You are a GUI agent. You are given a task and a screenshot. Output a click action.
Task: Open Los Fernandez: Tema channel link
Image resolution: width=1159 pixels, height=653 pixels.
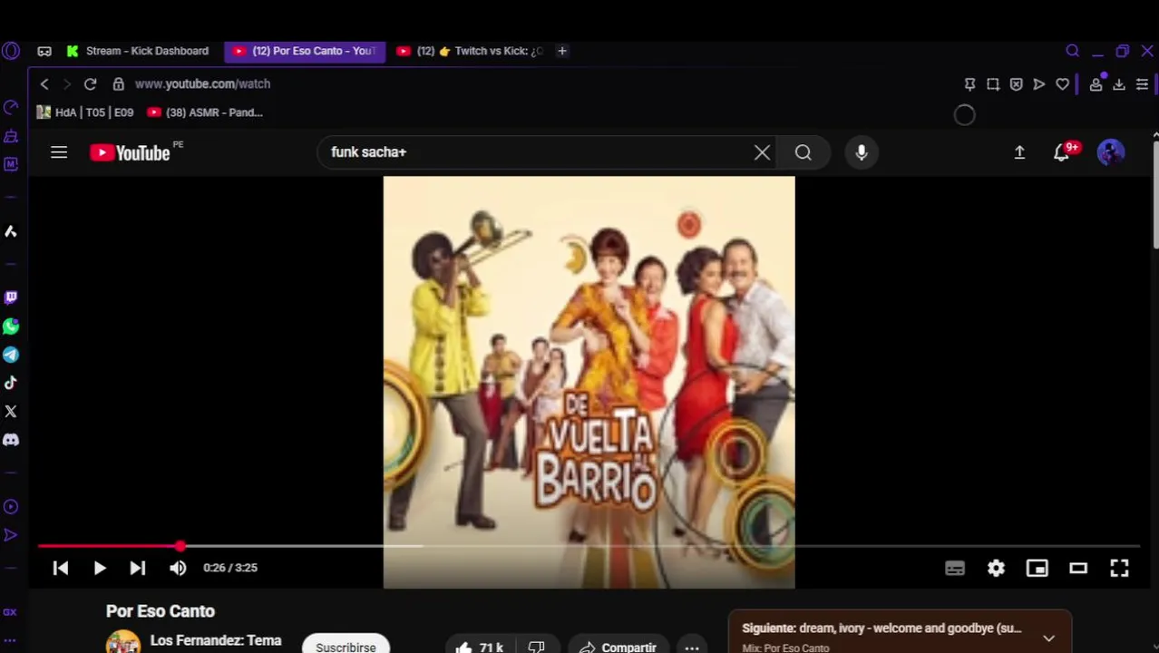click(216, 640)
